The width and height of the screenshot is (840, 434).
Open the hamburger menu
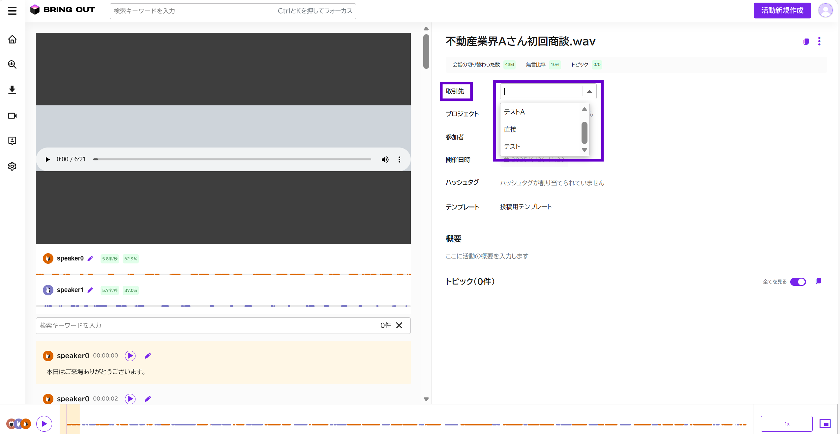pos(12,11)
